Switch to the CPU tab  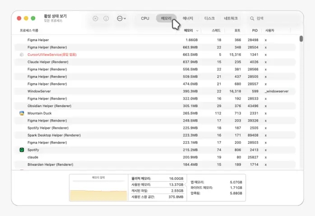pos(145,19)
